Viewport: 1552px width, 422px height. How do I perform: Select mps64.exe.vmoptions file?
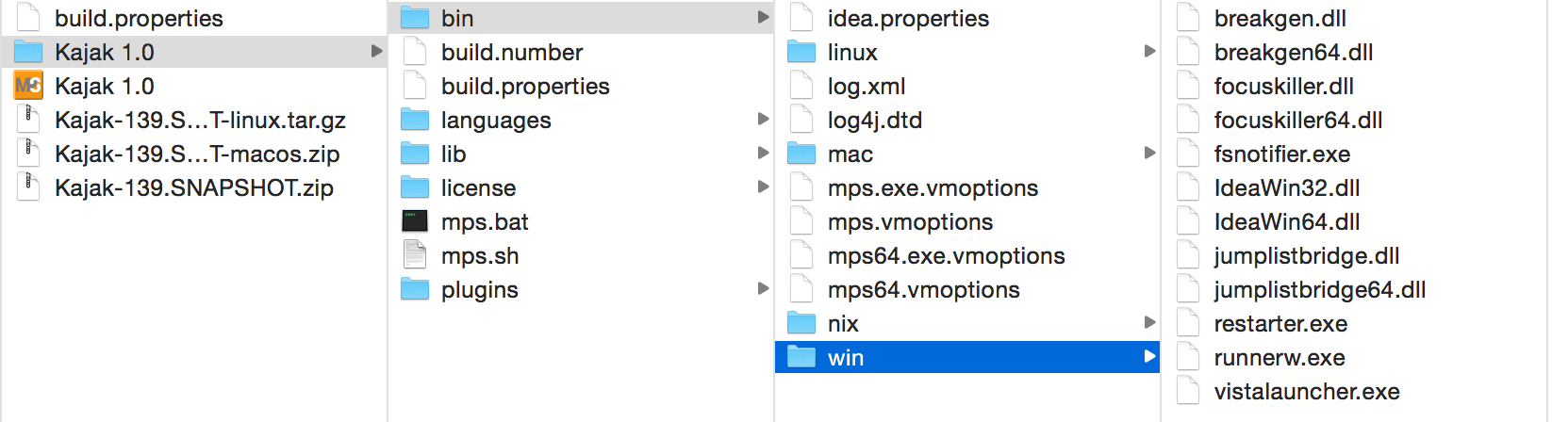946,255
